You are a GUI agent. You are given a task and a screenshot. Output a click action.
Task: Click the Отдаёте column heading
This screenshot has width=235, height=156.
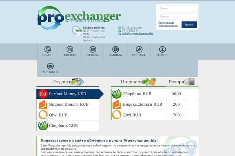[62, 82]
